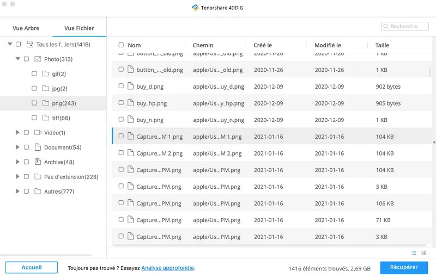Click the Rechercher search field
The width and height of the screenshot is (436, 277).
[404, 26]
